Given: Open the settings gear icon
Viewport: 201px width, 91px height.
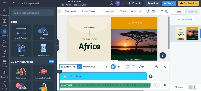Looking at the screenshot, I should click(x=162, y=11).
